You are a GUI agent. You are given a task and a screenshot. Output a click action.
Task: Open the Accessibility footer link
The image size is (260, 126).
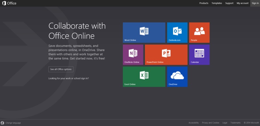pos(193,123)
